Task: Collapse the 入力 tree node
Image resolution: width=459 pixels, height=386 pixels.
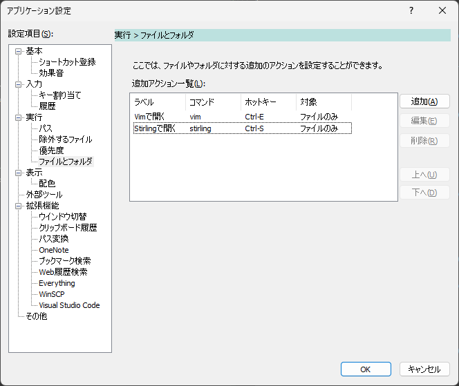Action: click(19, 84)
